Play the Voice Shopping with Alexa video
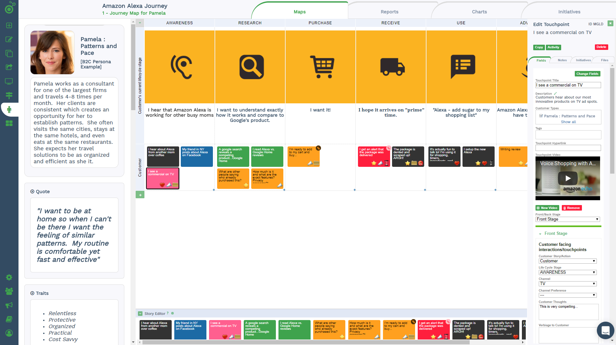The width and height of the screenshot is (616, 345). [x=568, y=178]
